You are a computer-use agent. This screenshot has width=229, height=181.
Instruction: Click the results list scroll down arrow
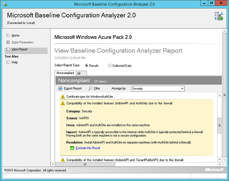click(x=219, y=159)
